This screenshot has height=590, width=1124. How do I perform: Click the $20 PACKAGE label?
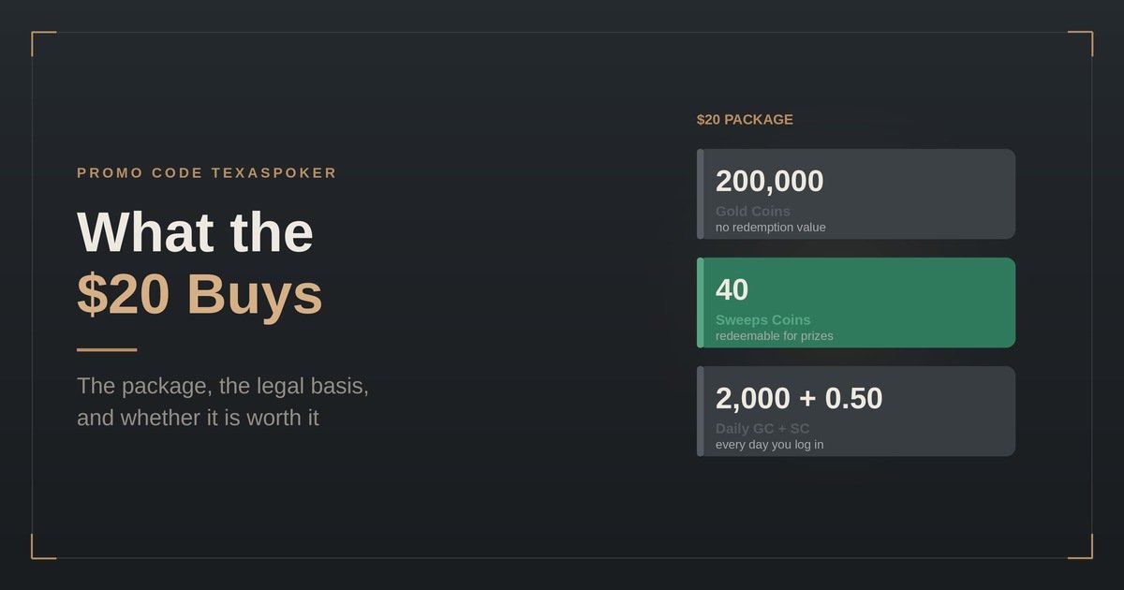(745, 120)
